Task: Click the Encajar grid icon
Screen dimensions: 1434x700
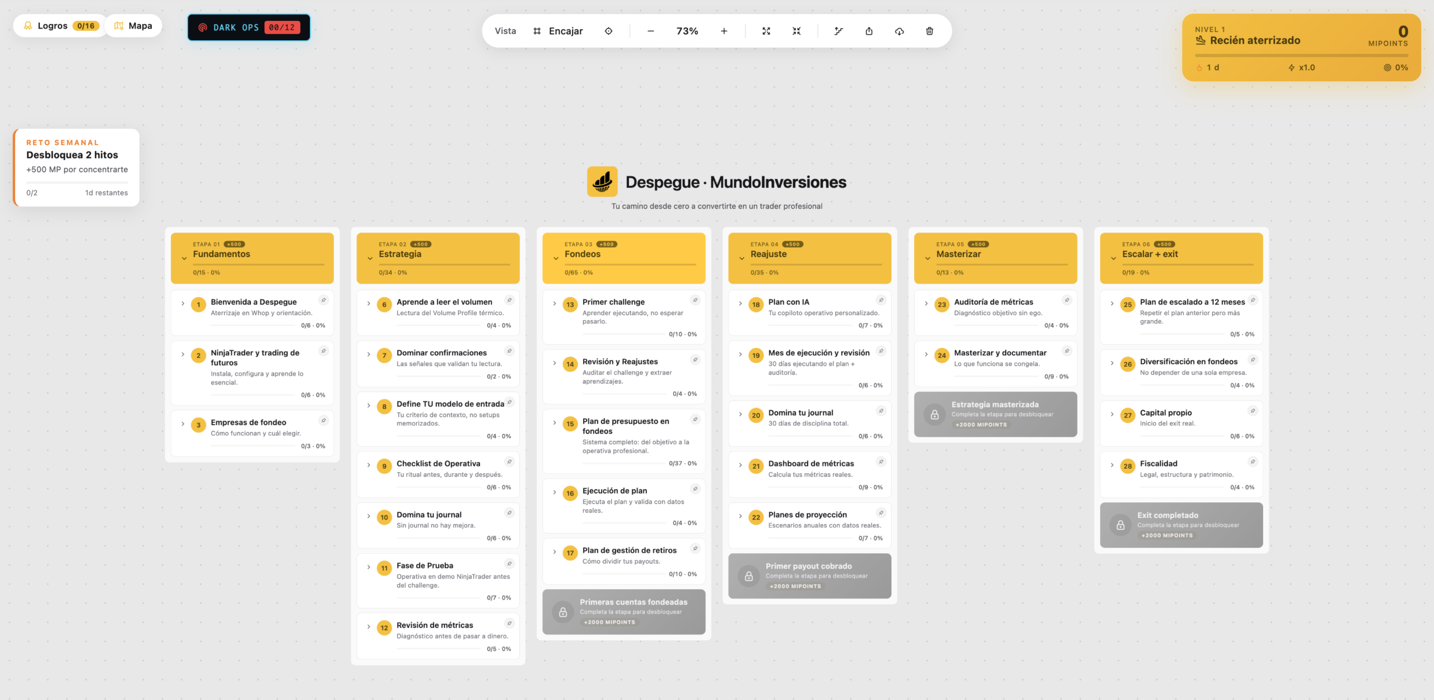Action: [537, 31]
